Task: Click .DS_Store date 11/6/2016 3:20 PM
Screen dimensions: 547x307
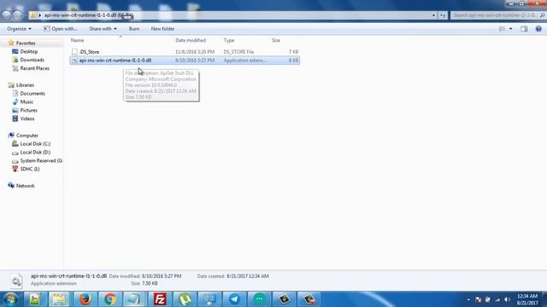Action: (x=195, y=52)
